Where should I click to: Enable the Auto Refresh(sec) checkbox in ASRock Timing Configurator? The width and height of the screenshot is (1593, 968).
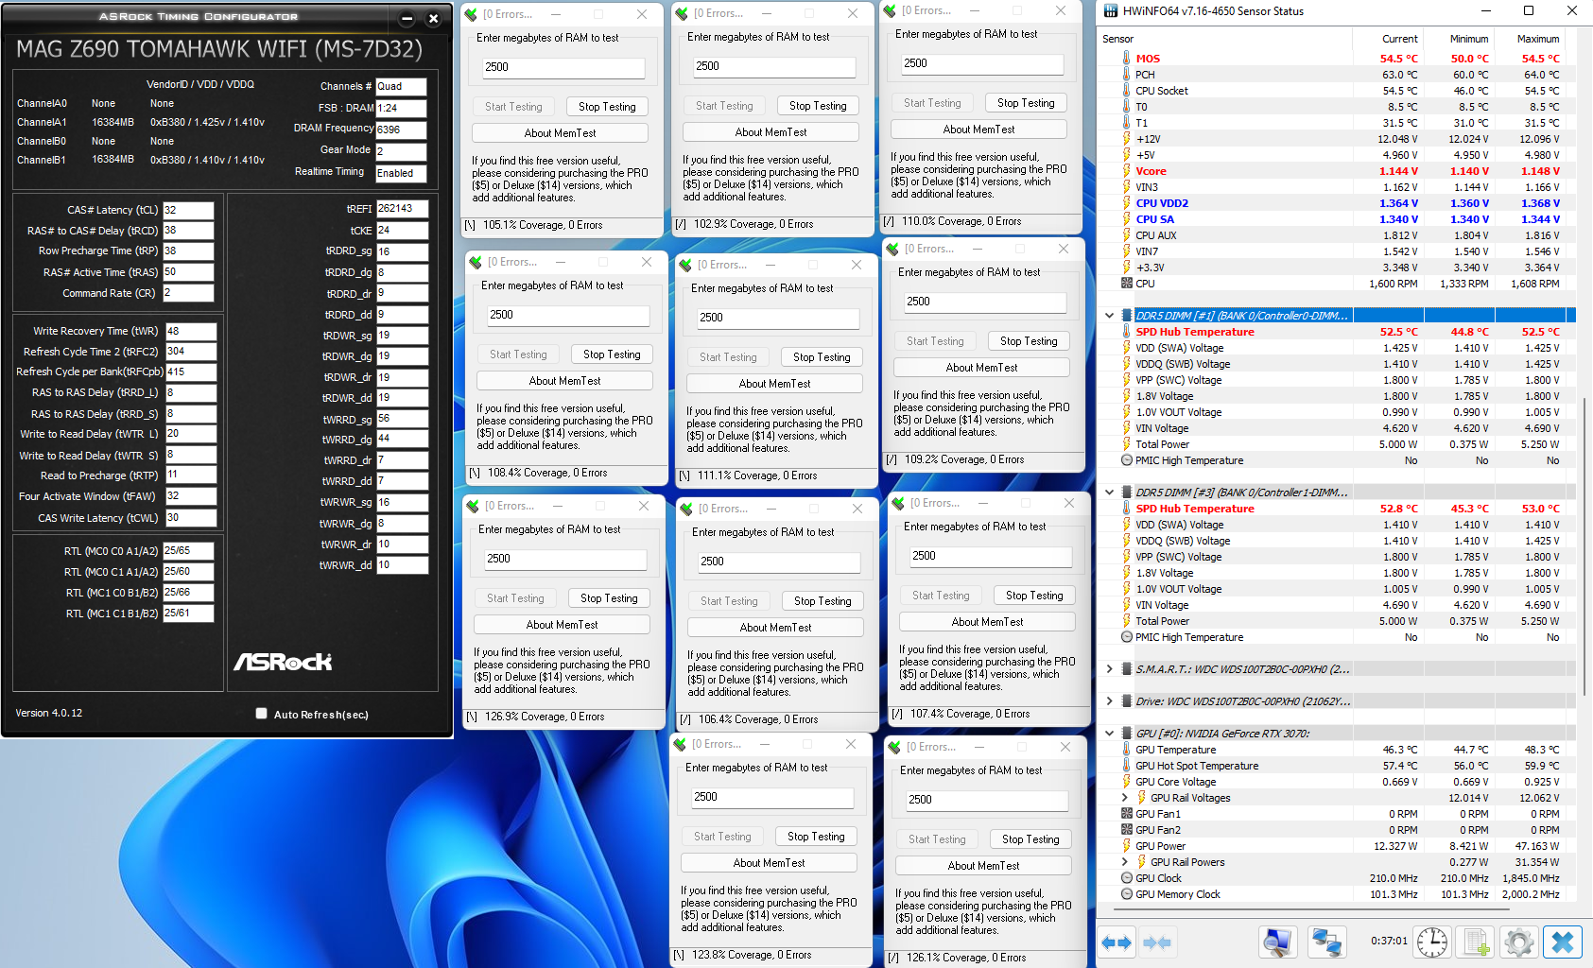(x=261, y=714)
